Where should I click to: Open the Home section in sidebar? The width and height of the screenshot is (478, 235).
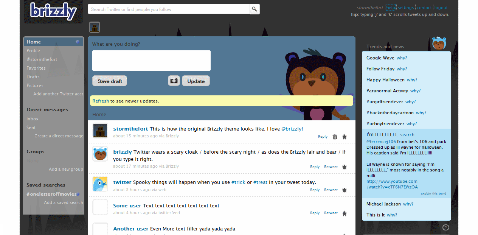54,42
